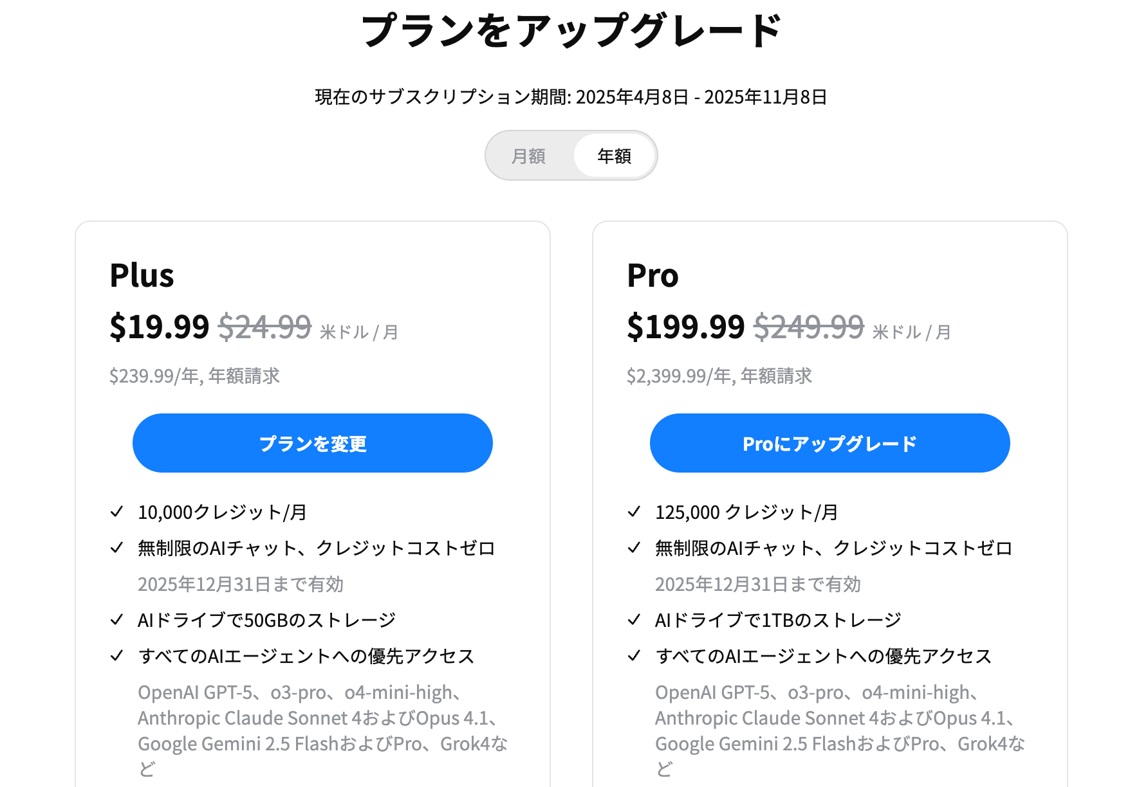This screenshot has width=1148, height=787.
Task: Click the checkmark beside AIドライブで50GBのストレージ
Action: [117, 620]
